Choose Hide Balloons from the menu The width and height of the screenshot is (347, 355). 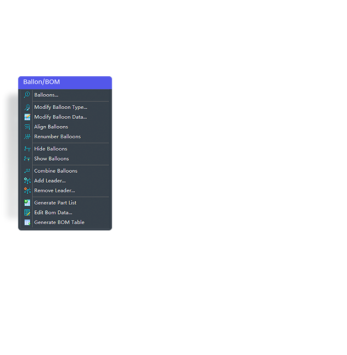[x=51, y=149]
